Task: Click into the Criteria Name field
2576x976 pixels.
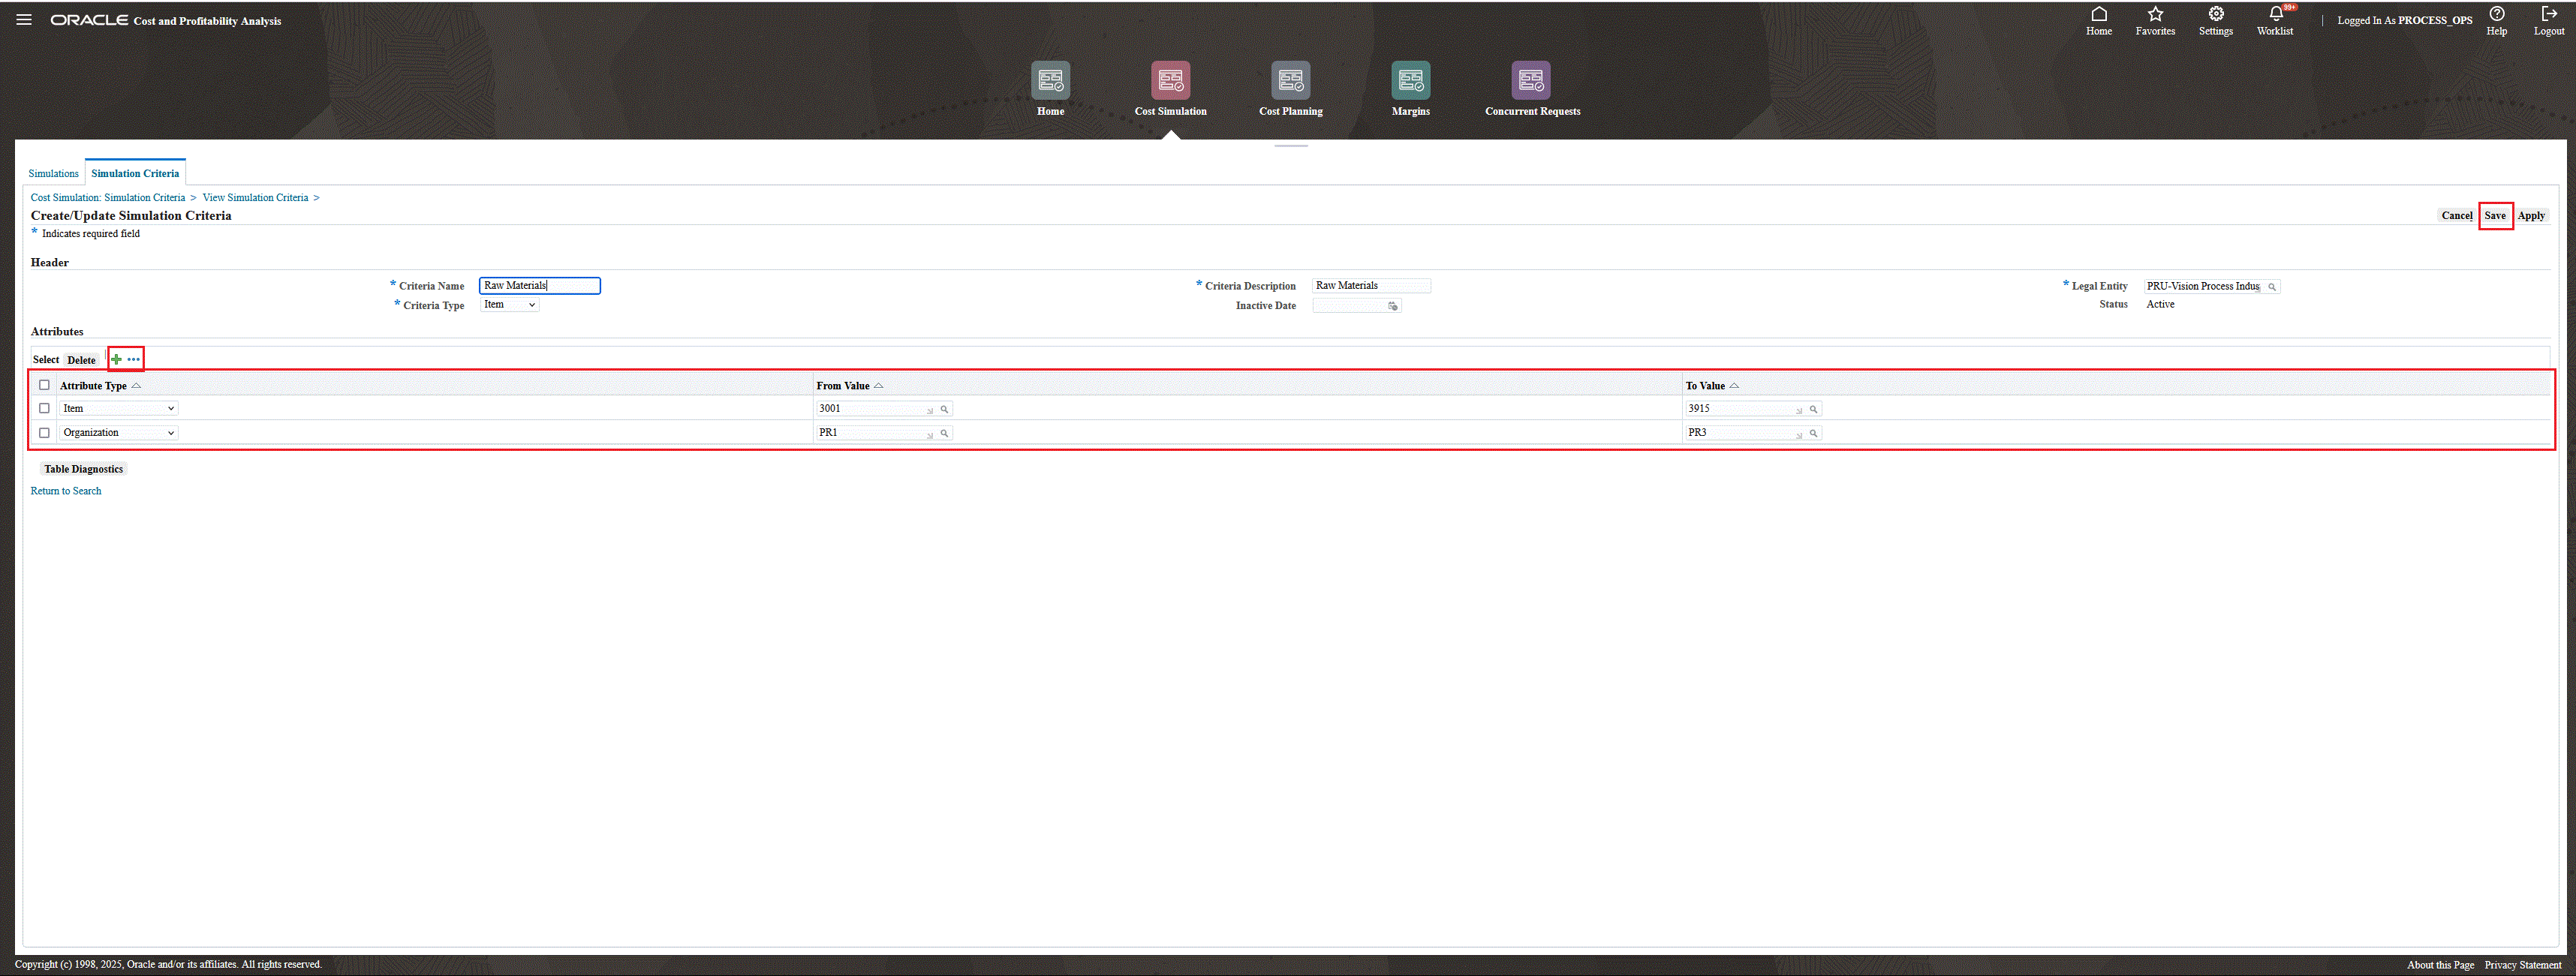Action: click(539, 286)
